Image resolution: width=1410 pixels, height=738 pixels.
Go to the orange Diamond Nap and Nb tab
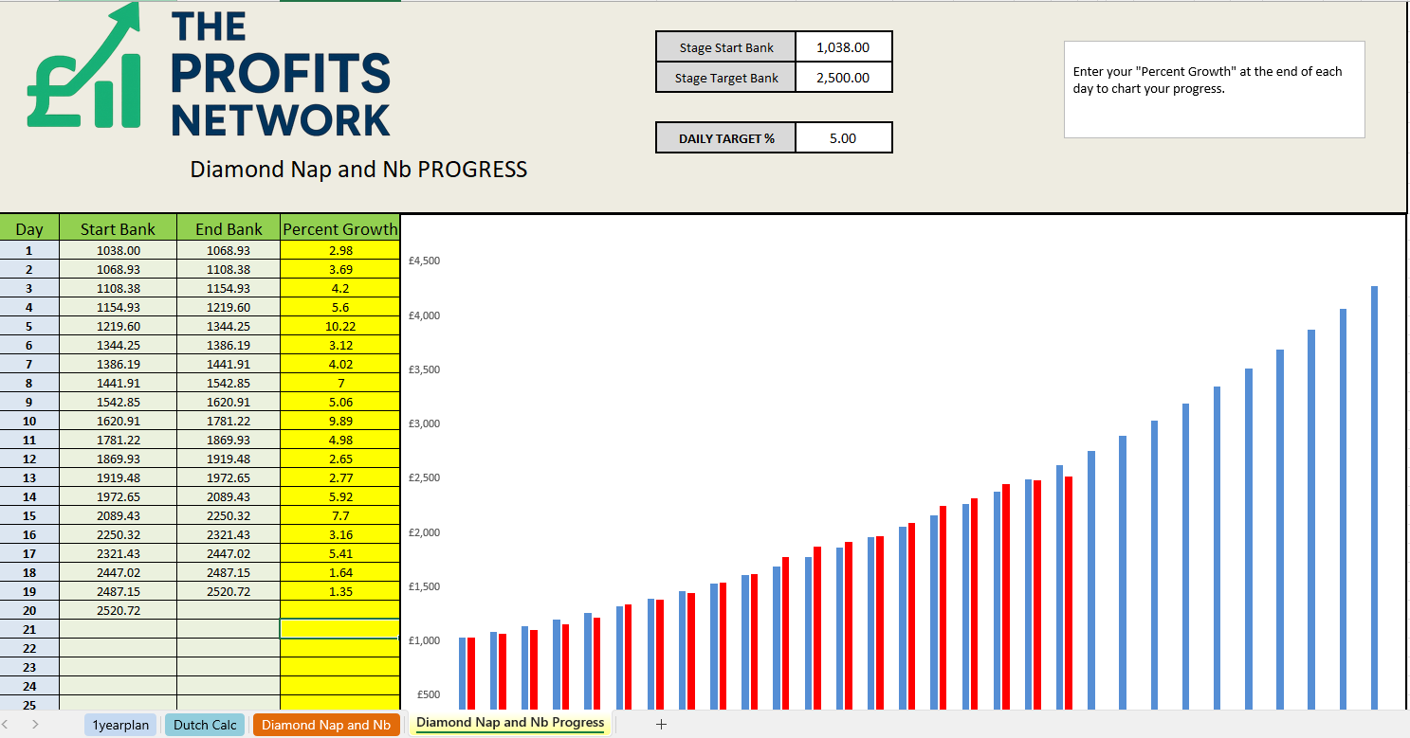click(x=325, y=725)
